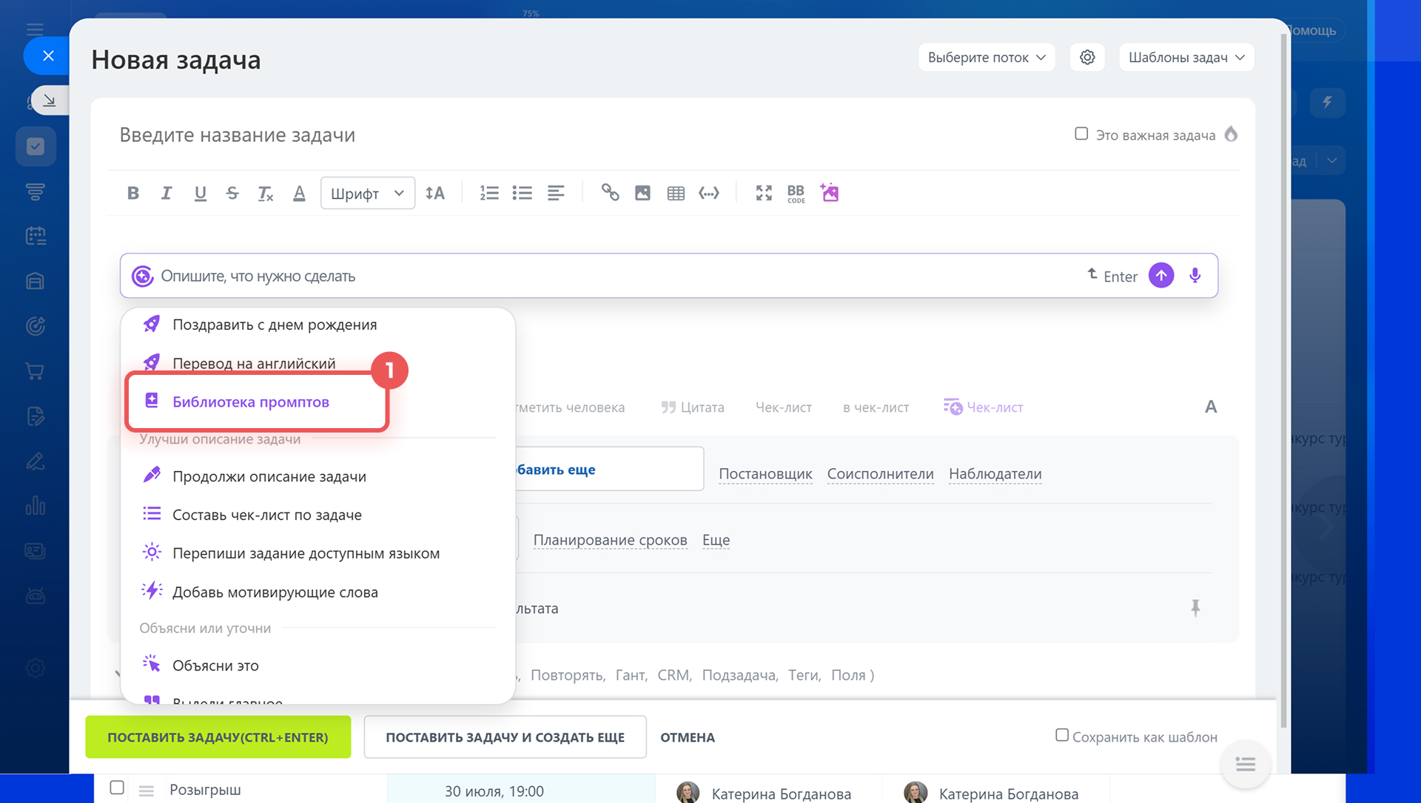1421x803 pixels.
Task: Expand Еще deadline options
Action: tap(716, 541)
